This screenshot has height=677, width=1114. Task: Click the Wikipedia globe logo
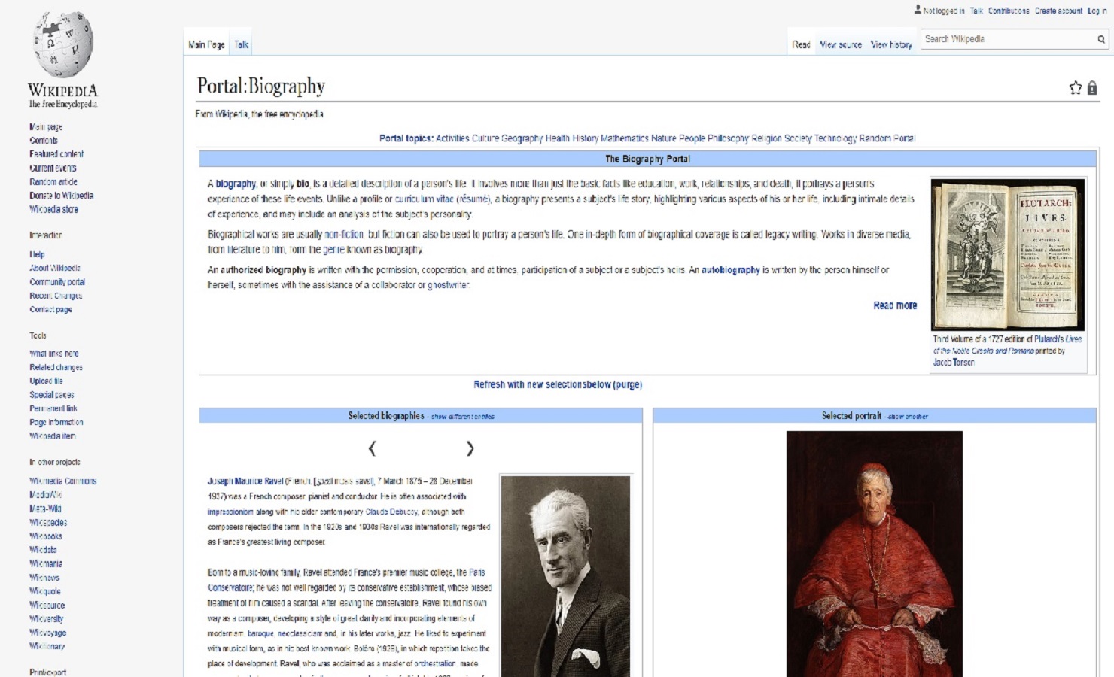point(63,45)
